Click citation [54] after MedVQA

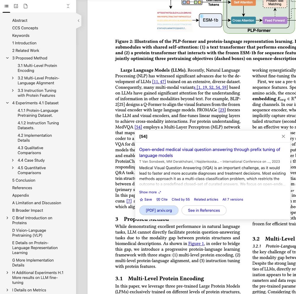138,127
